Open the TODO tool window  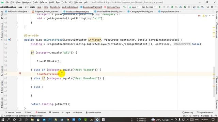click(28, 113)
